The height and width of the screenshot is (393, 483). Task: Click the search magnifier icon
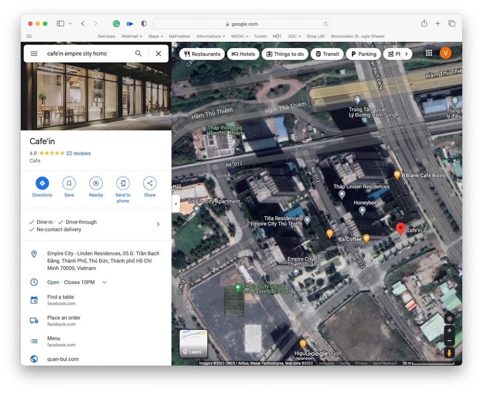pyautogui.click(x=138, y=54)
